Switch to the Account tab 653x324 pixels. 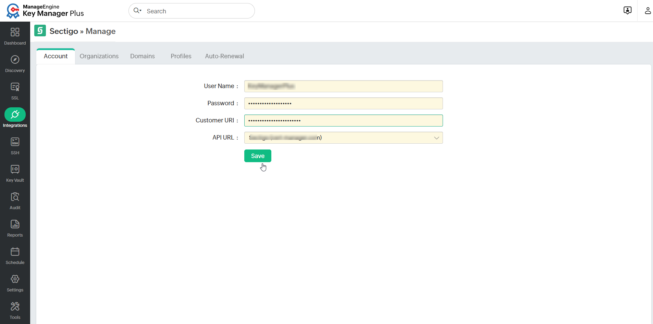pyautogui.click(x=56, y=56)
